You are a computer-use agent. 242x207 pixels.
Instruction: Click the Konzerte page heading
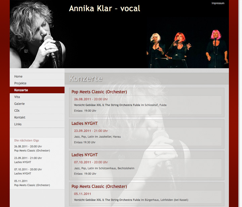point(86,79)
